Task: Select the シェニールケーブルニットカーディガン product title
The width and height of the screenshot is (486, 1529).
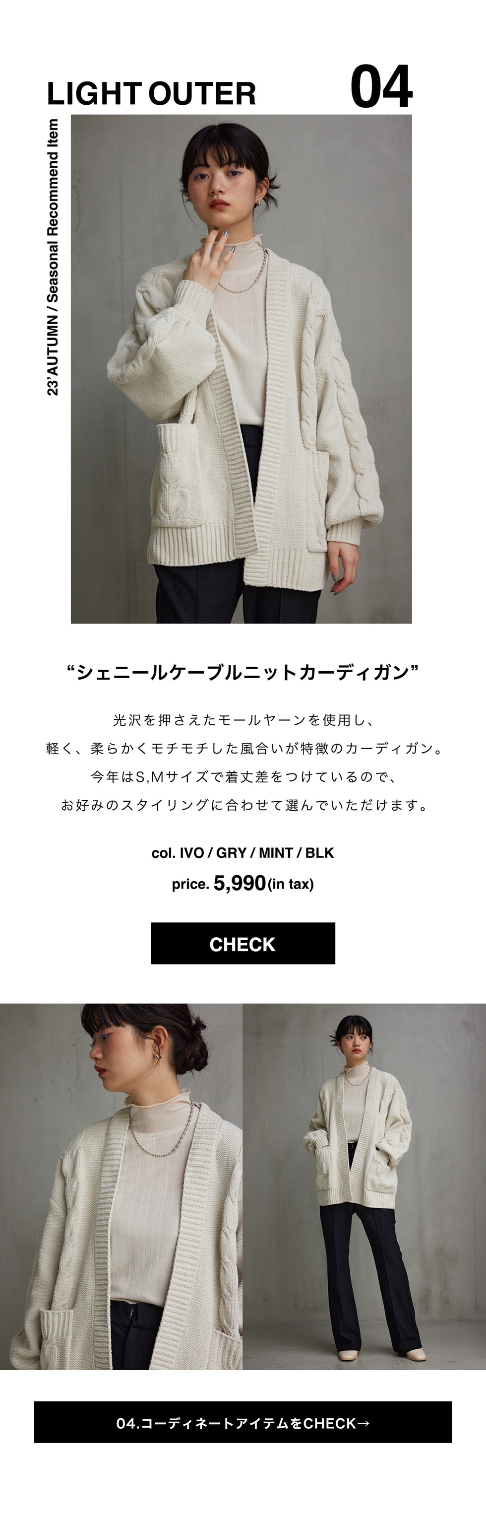Action: click(243, 673)
